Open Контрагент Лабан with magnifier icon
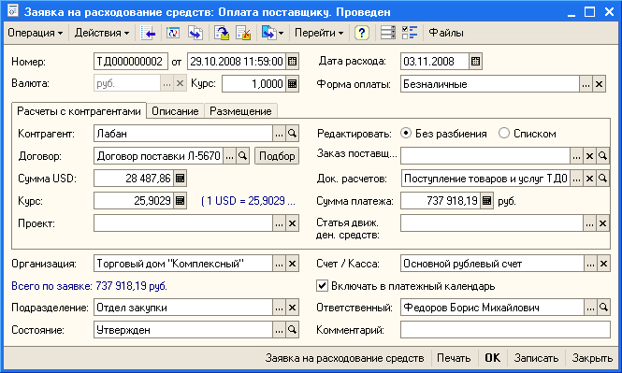 coord(293,134)
